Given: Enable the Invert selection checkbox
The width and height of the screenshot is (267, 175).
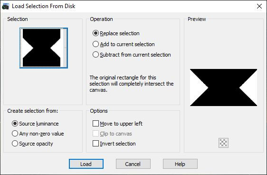Looking at the screenshot, I should pos(114,144).
